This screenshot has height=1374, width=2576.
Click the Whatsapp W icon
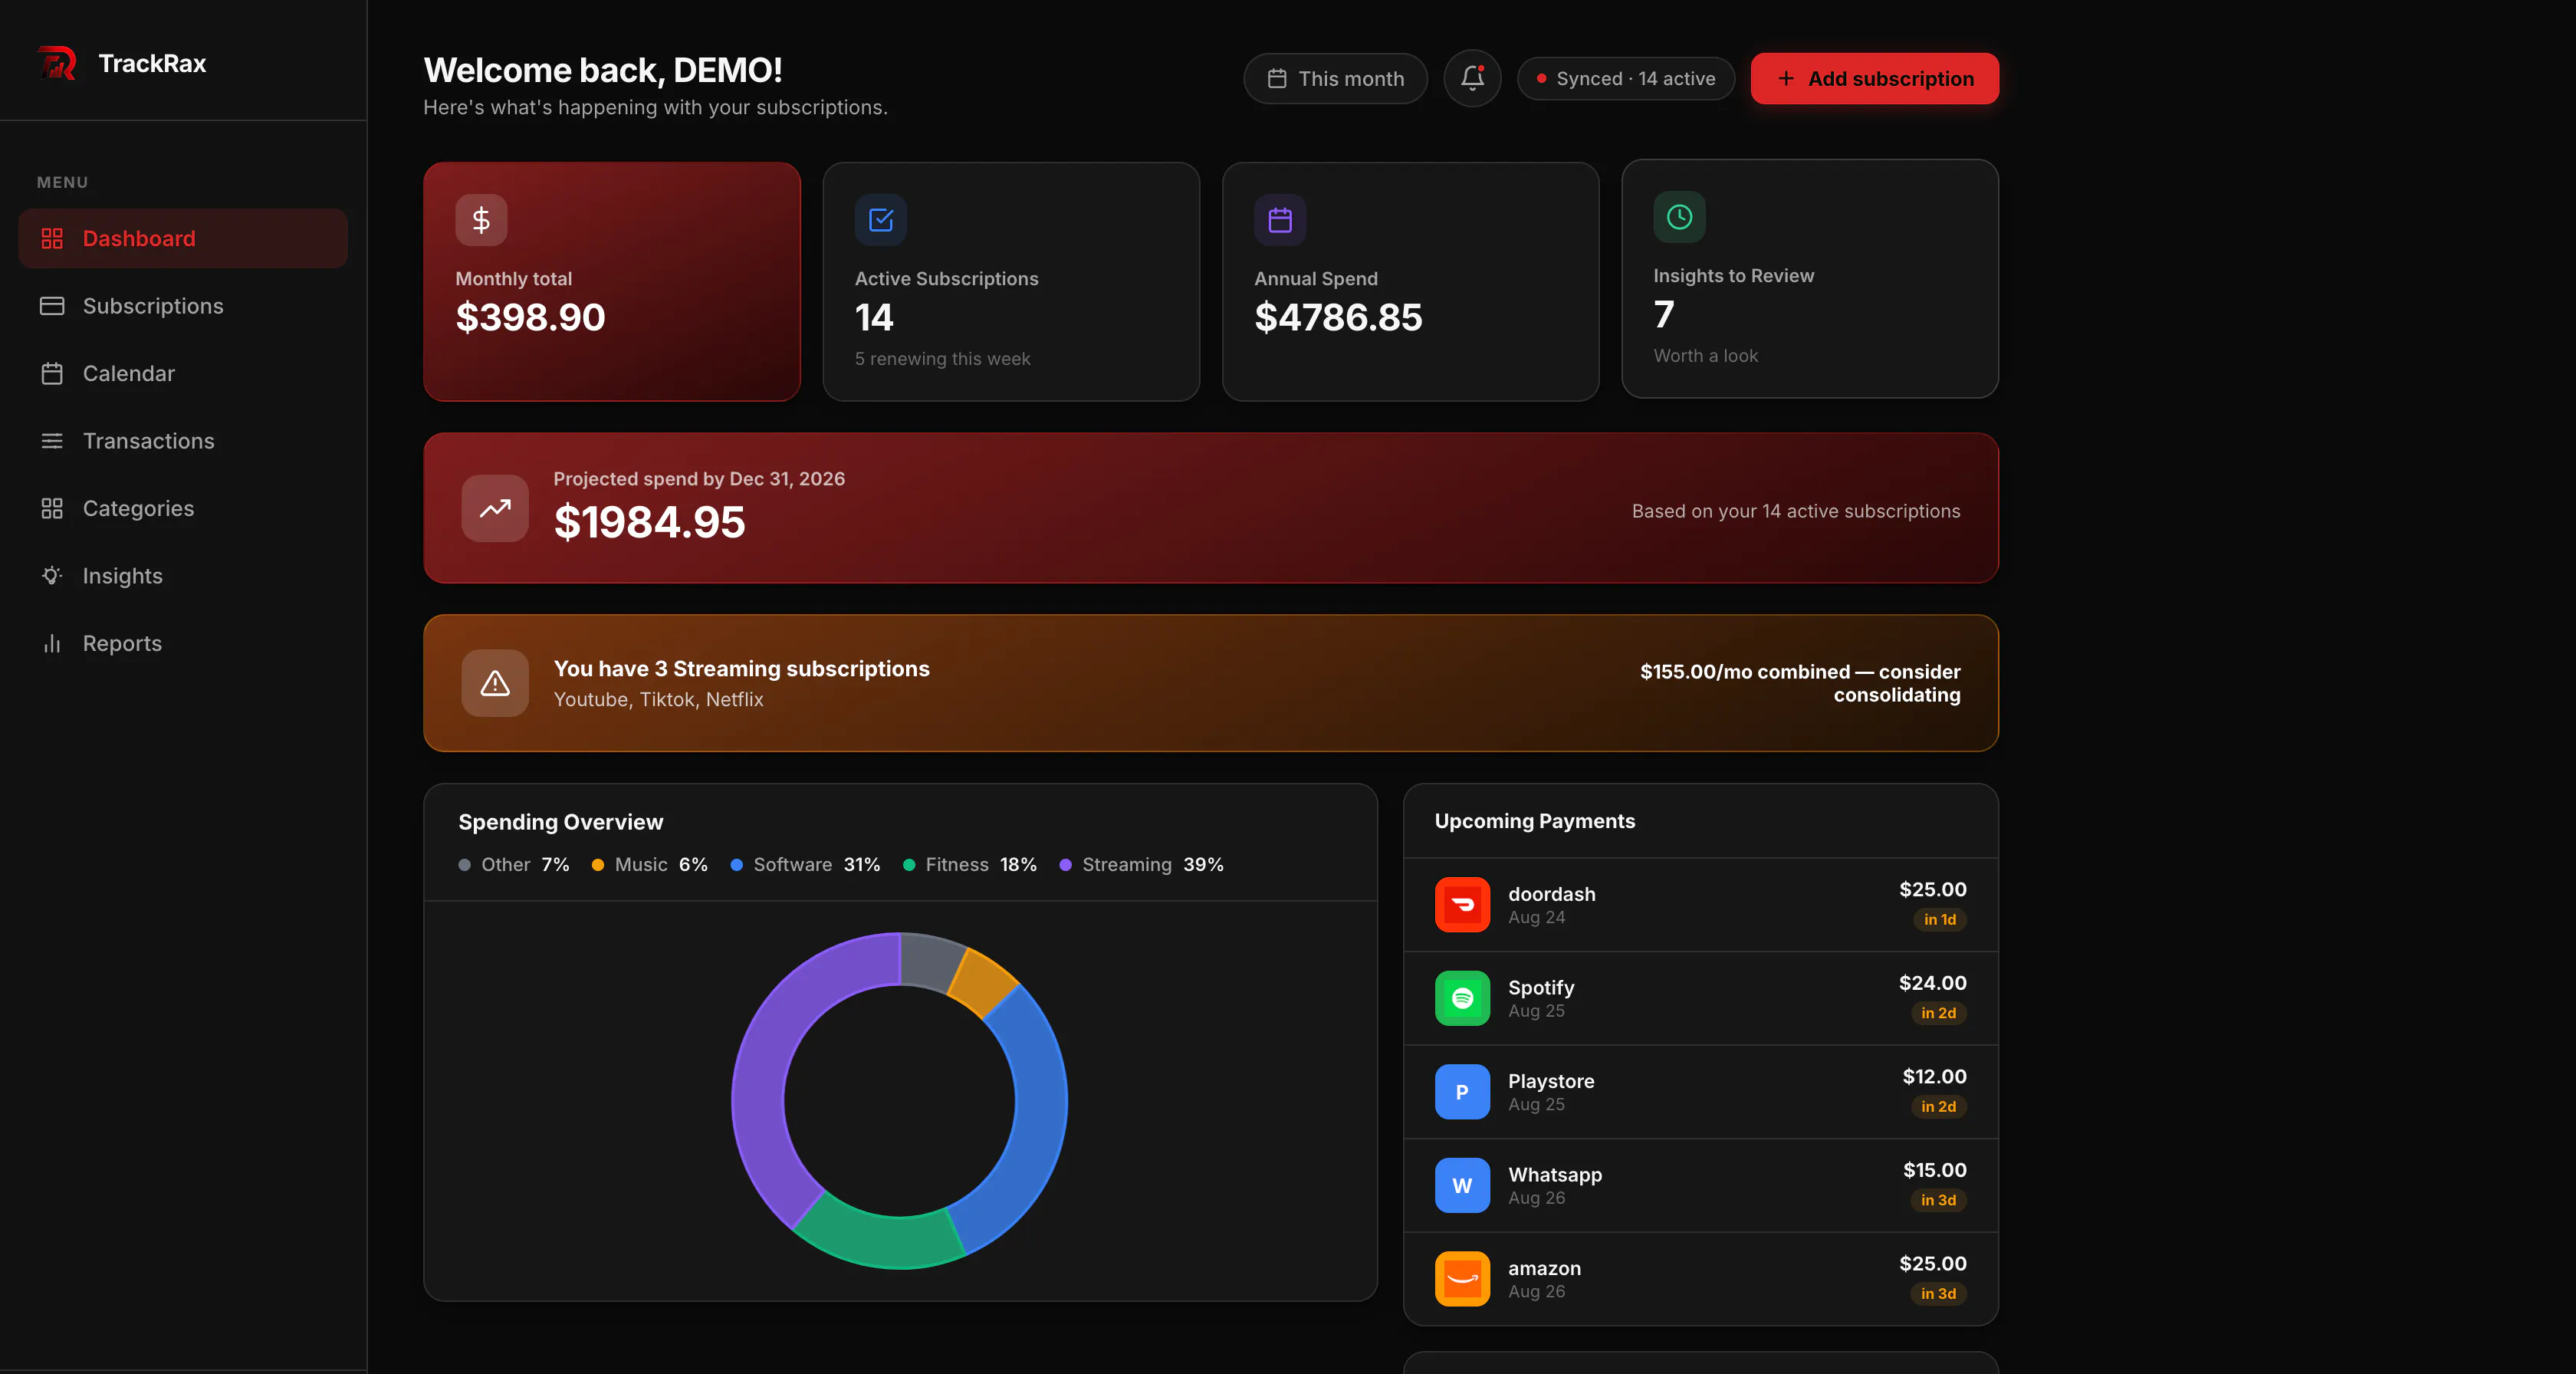(1462, 1185)
